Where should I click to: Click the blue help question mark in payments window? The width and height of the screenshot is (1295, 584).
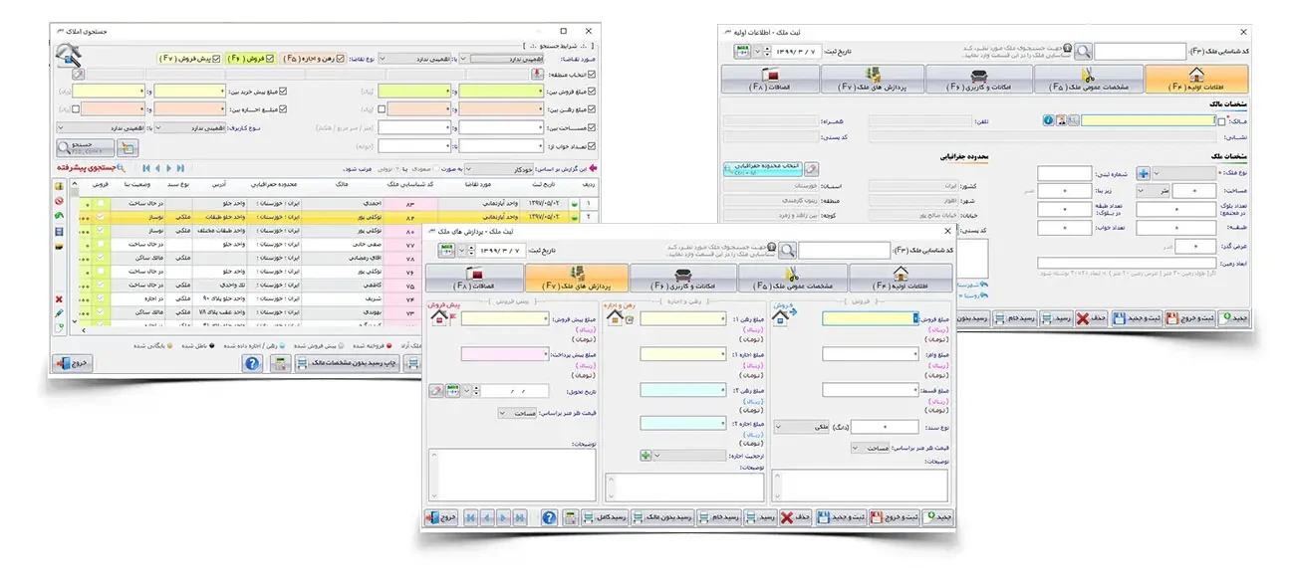[x=548, y=518]
